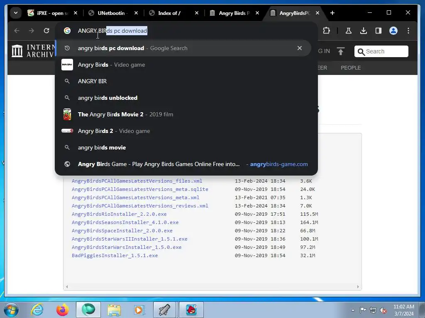This screenshot has width=425, height=318.
Task: Open the taskbar clock showing 11:02 AM
Action: tap(404, 310)
